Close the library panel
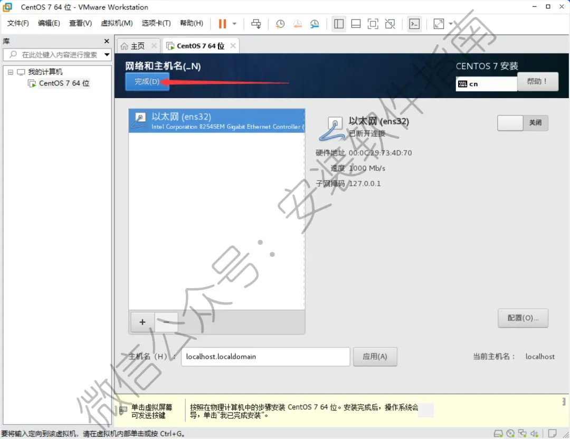This screenshot has width=570, height=439. pyautogui.click(x=107, y=41)
